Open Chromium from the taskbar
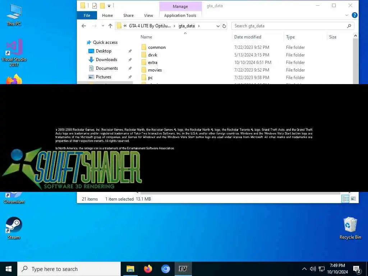This screenshot has height=276, width=368. point(166,269)
